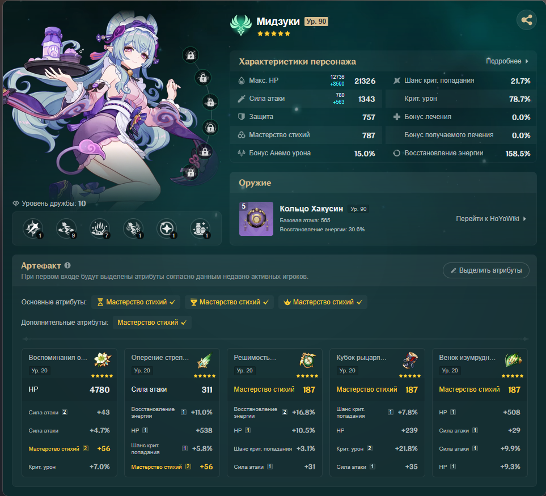This screenshot has height=496, width=546.
Task: Click the Воспоминания о... artifact name
Action: click(x=58, y=358)
